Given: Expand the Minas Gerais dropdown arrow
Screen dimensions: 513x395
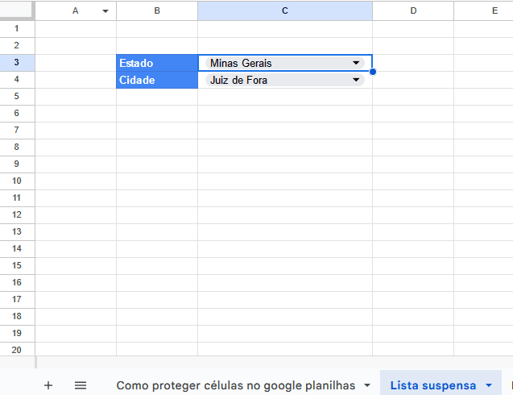Looking at the screenshot, I should (x=356, y=63).
